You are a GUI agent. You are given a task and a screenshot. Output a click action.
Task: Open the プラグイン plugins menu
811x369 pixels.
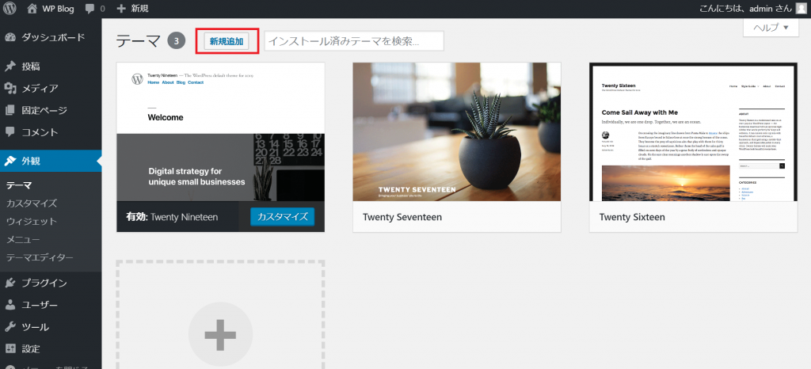pyautogui.click(x=44, y=283)
